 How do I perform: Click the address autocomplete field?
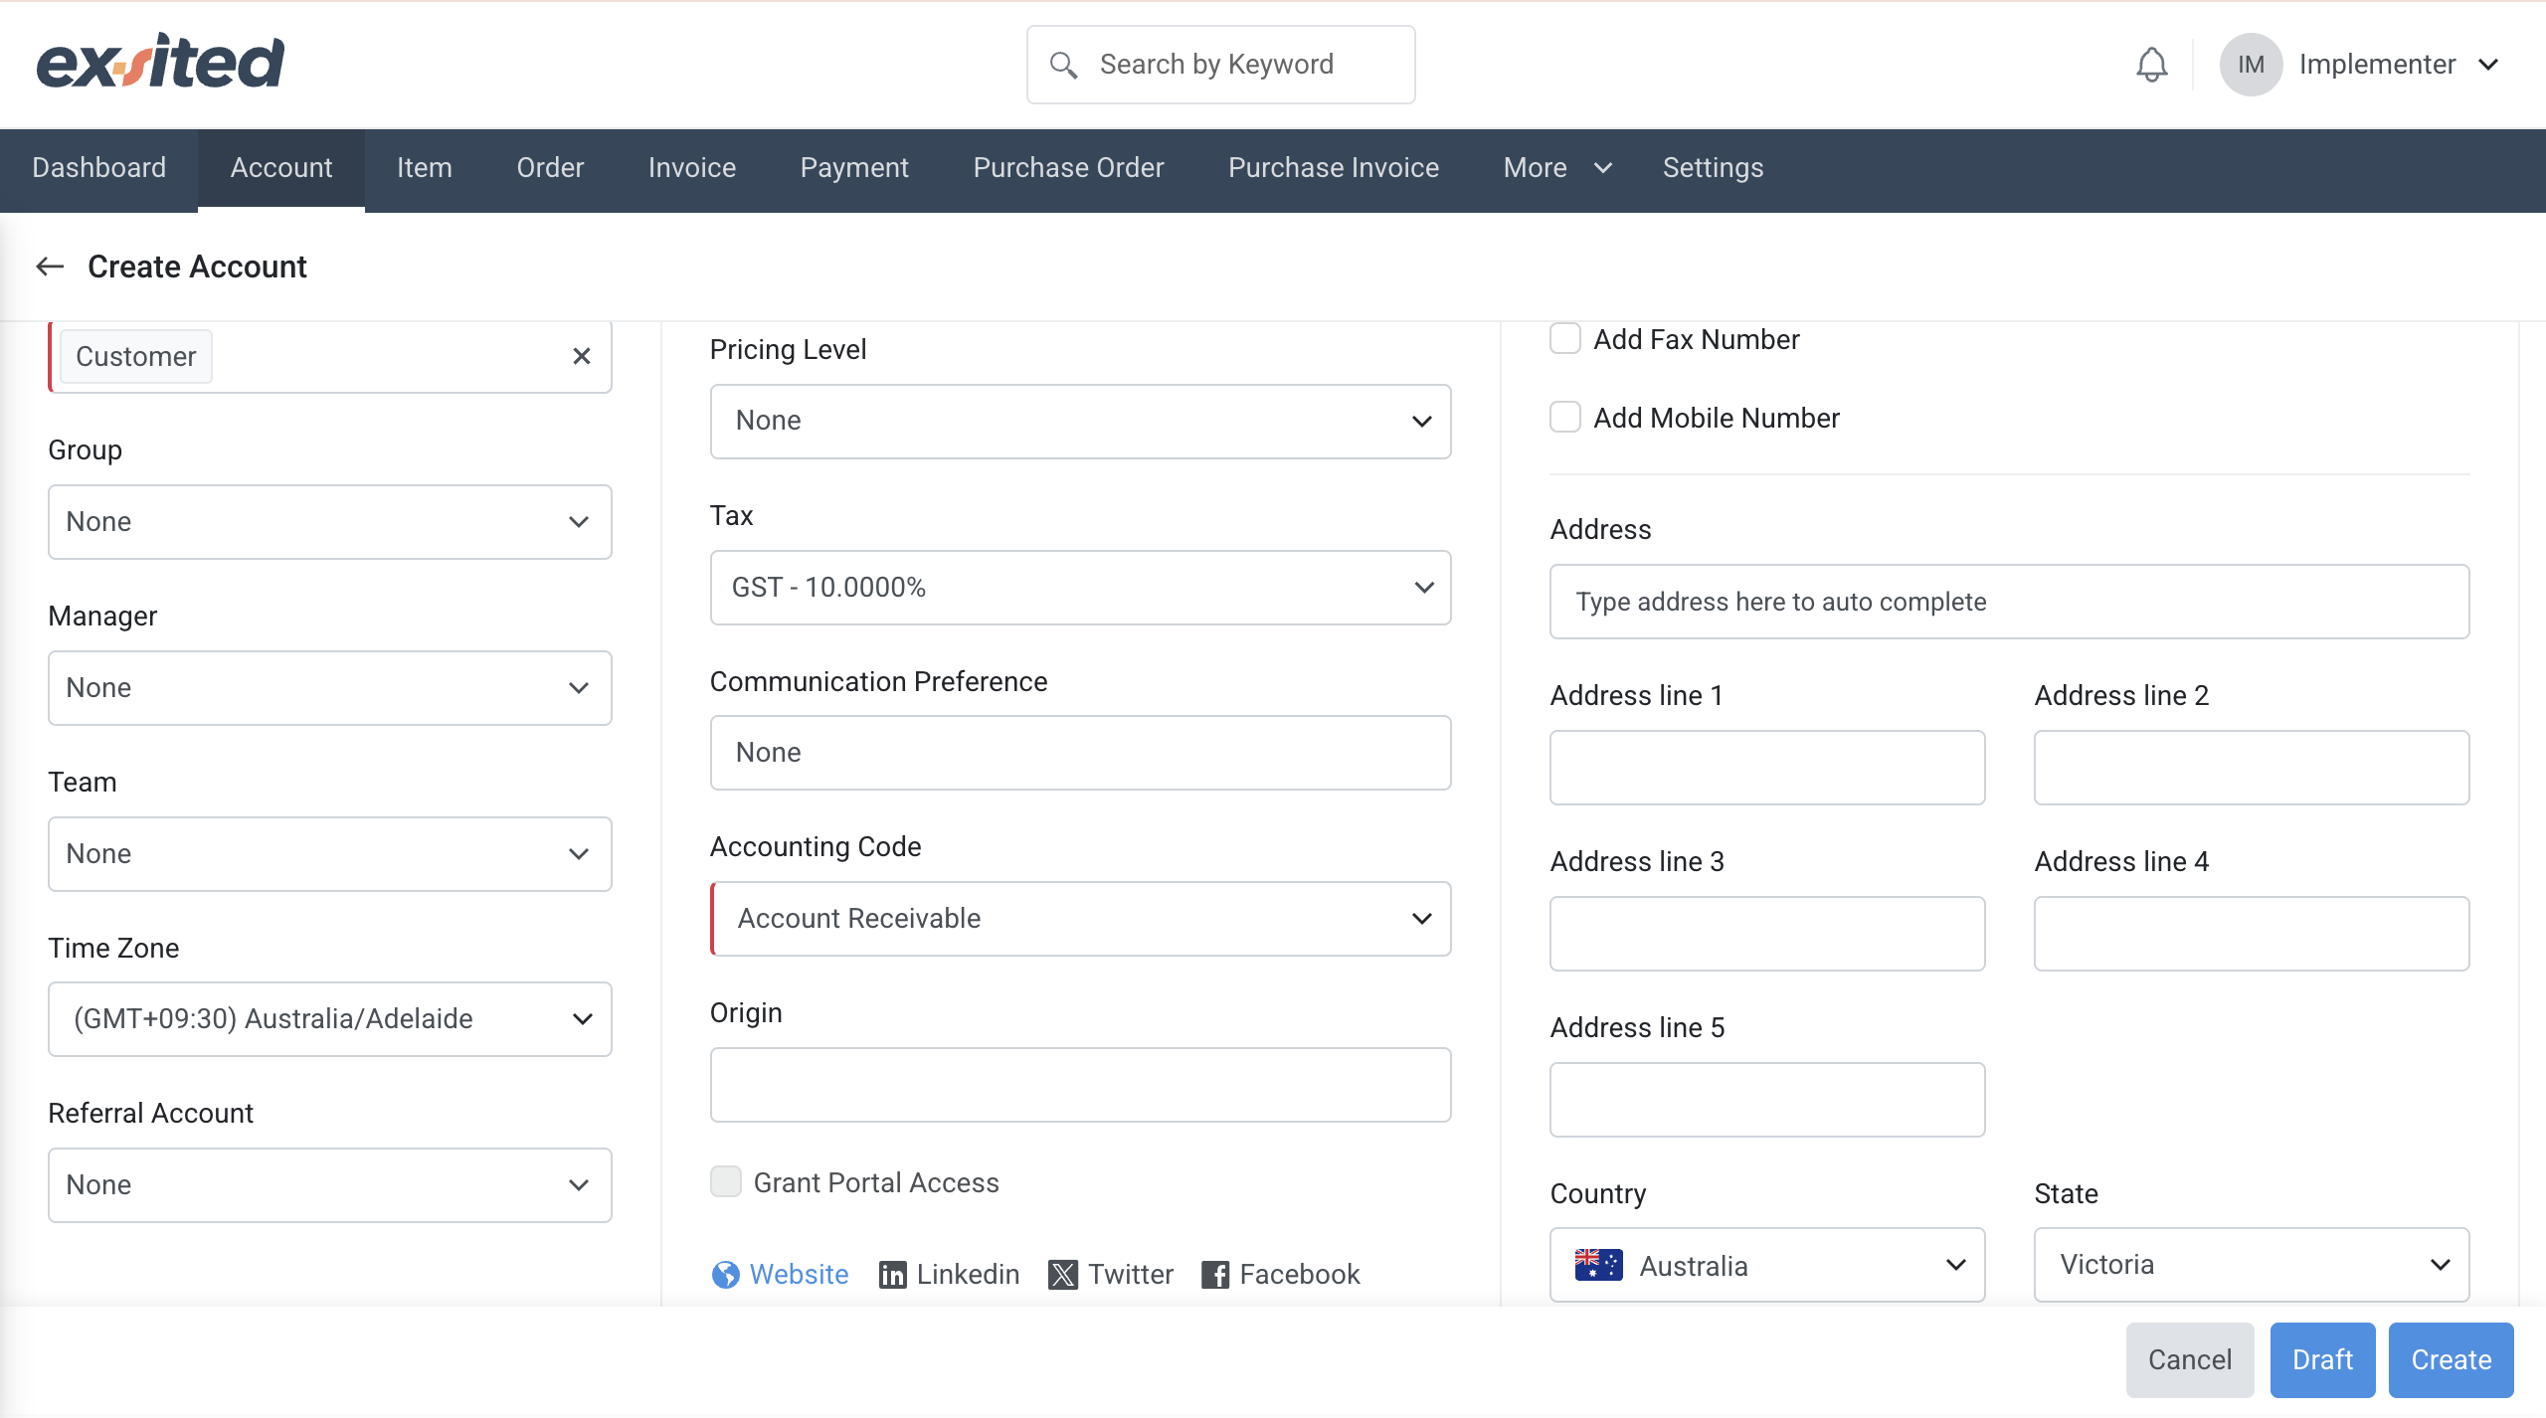[2010, 602]
